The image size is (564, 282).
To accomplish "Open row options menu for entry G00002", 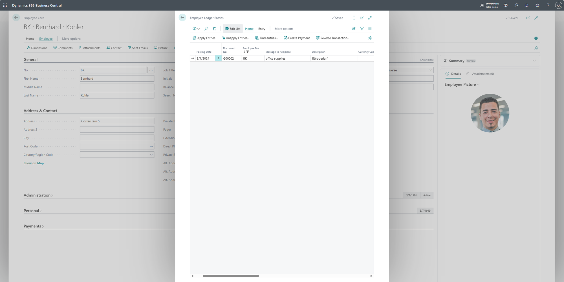I will pos(218,59).
